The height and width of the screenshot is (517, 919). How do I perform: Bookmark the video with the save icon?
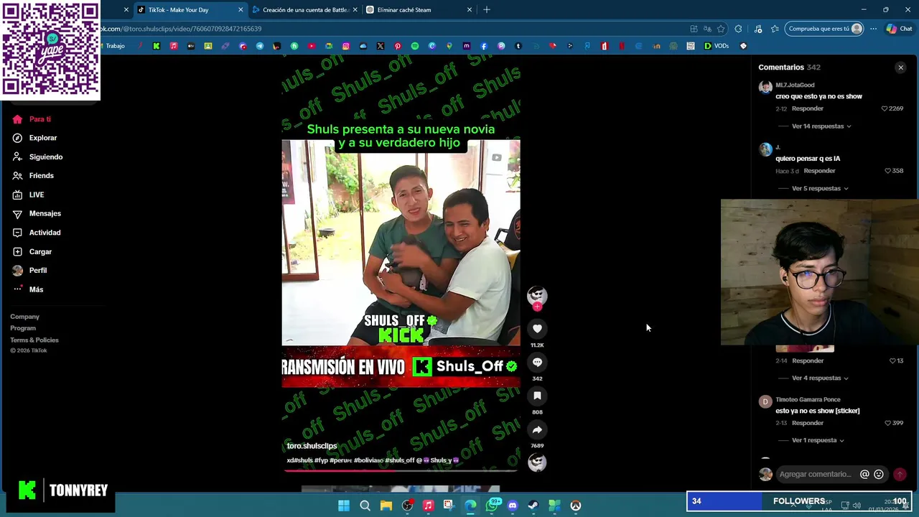[x=537, y=396]
